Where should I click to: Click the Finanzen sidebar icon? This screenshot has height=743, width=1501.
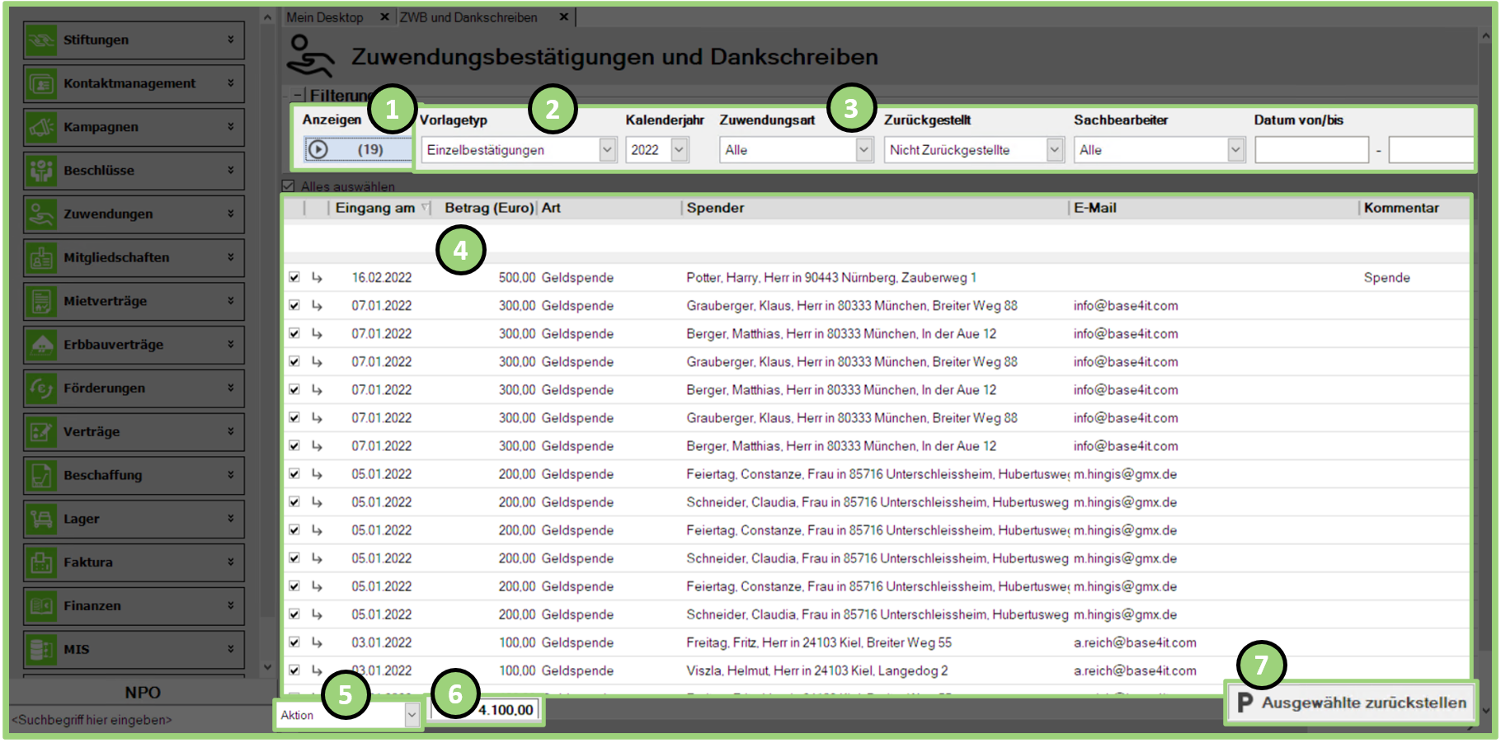40,606
